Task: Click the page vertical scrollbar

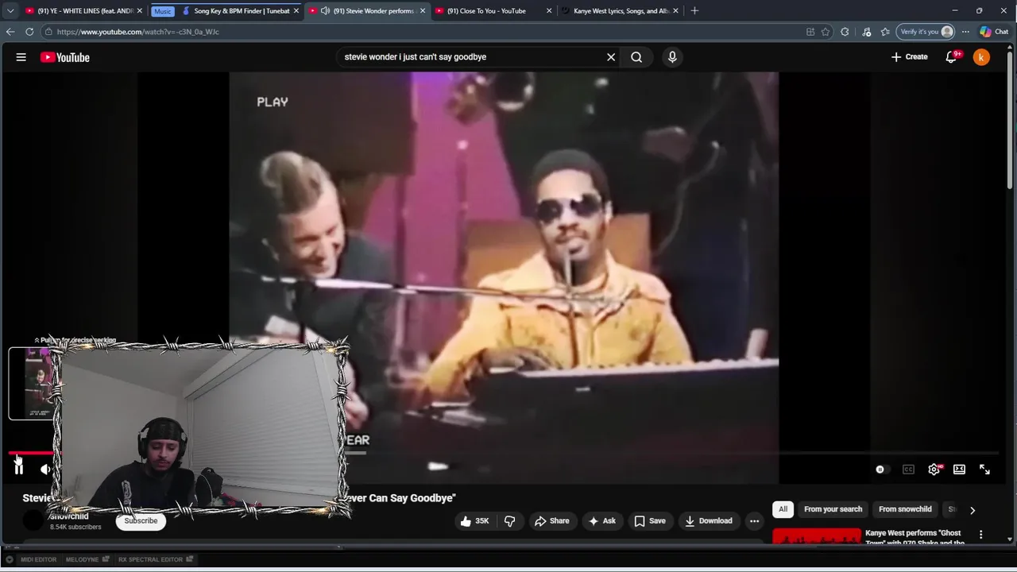Action: tap(1011, 119)
